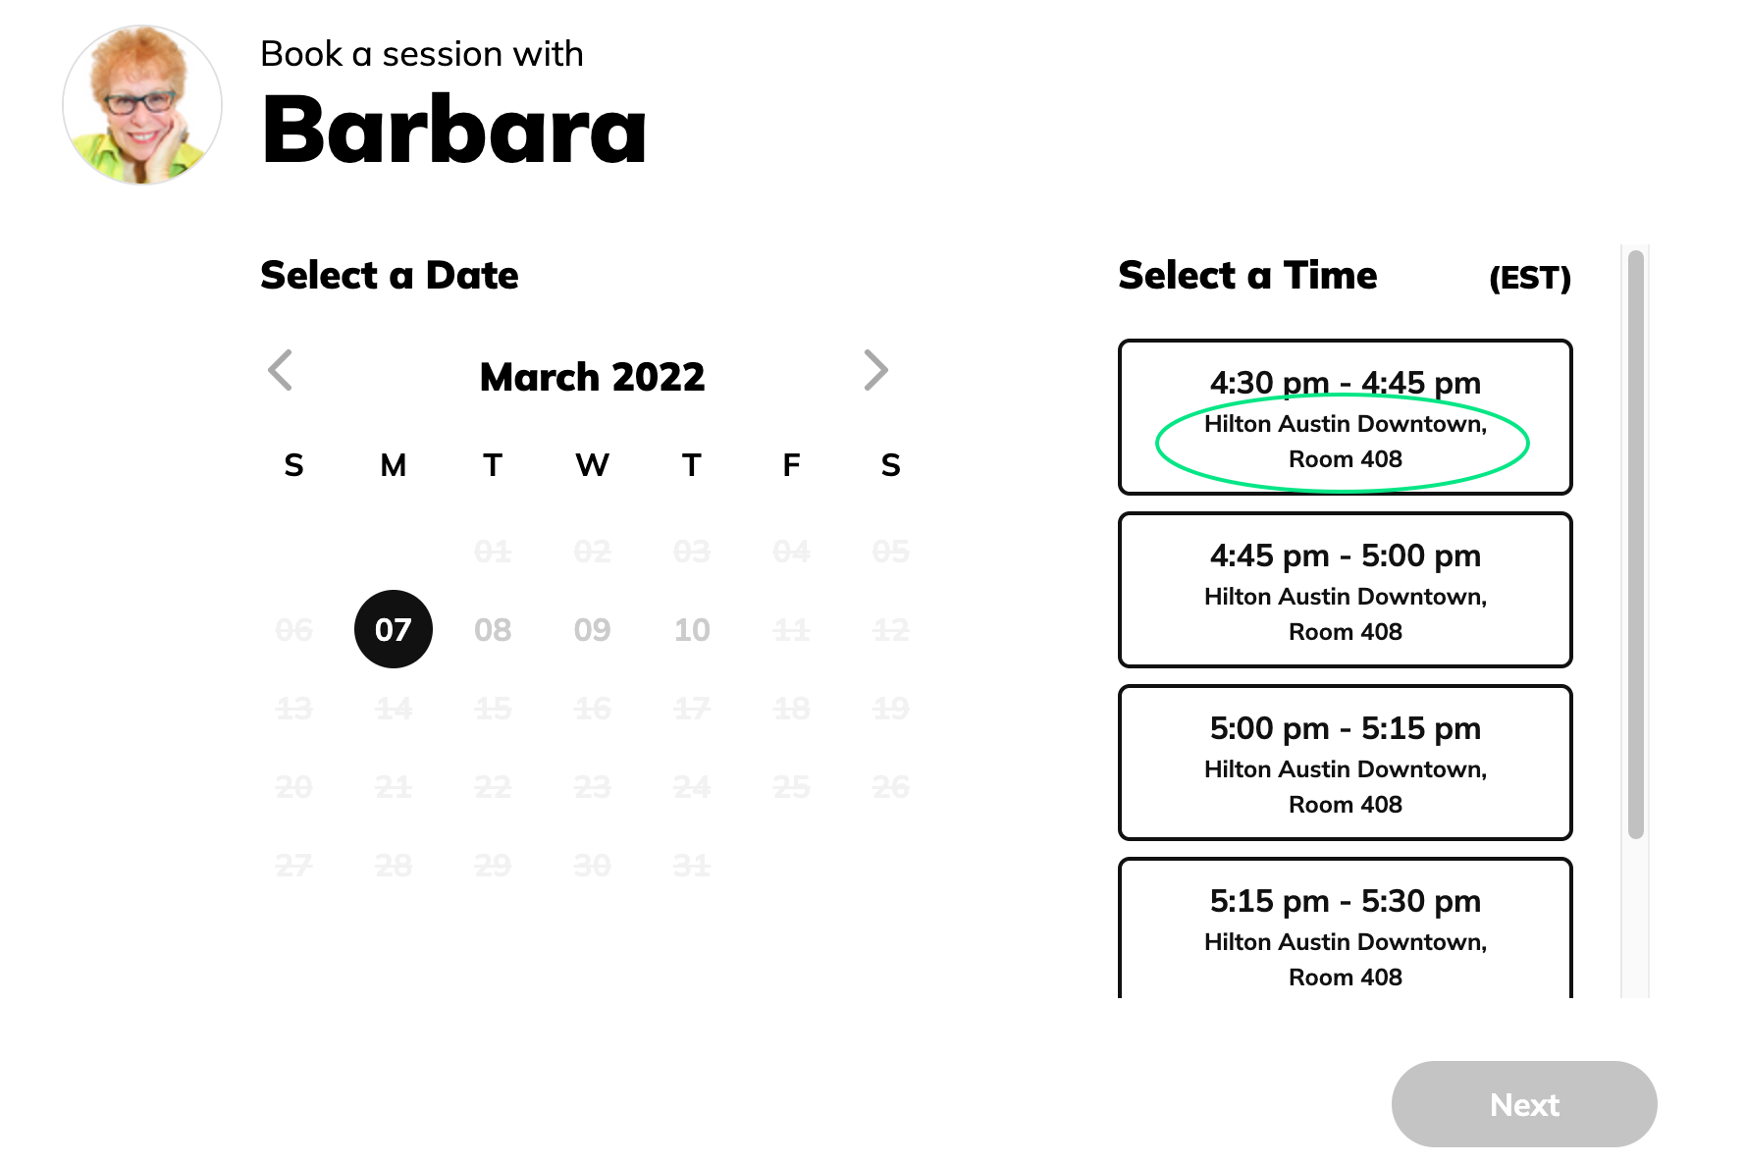Select the 5:15 pm - 5:30 pm slot

1345,929
